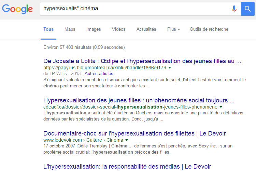Open Outils de recherche
The height and width of the screenshot is (171, 256).
[209, 29]
